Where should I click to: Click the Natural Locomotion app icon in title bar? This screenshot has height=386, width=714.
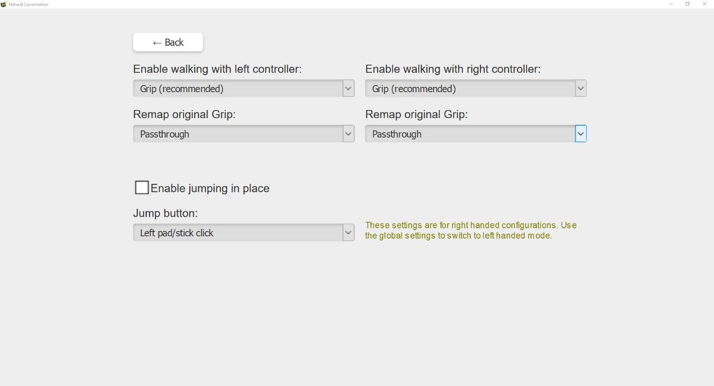4,4
